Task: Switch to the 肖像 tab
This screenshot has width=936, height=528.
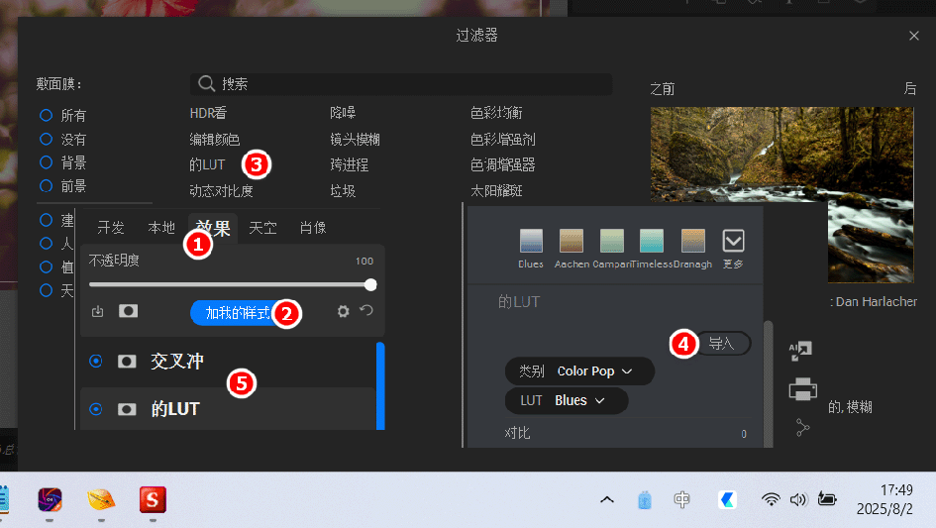Action: click(x=313, y=228)
